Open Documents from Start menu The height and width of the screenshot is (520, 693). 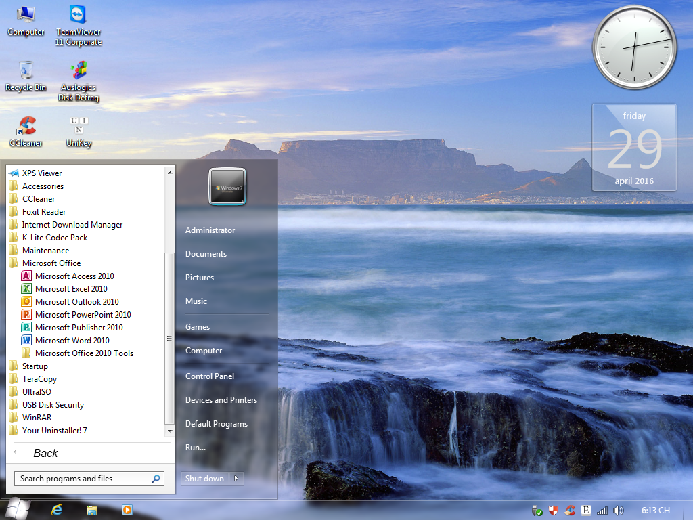[206, 254]
